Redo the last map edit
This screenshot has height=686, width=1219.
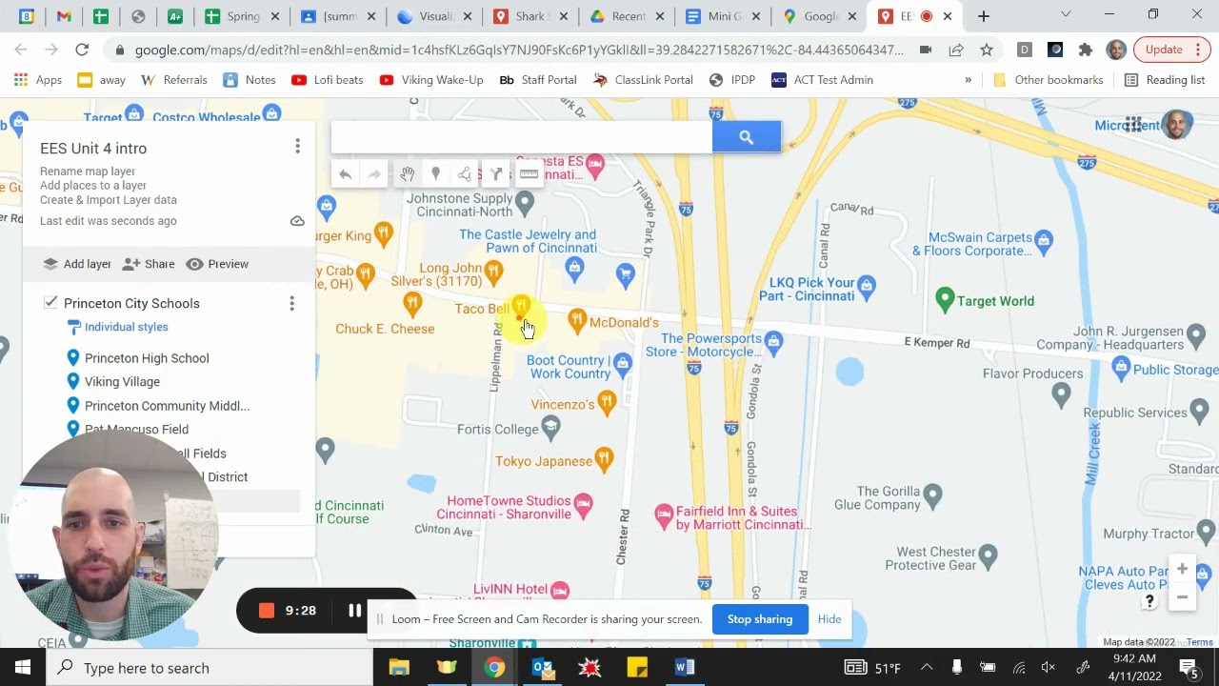coord(374,174)
